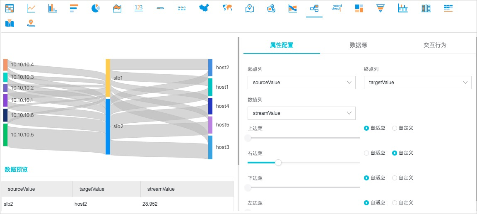Viewport: 477px width, 214px height.
Task: Select the pie chart icon
Action: [x=96, y=8]
